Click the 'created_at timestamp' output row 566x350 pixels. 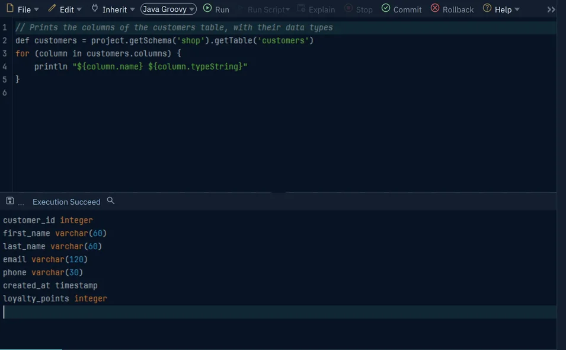coord(50,285)
